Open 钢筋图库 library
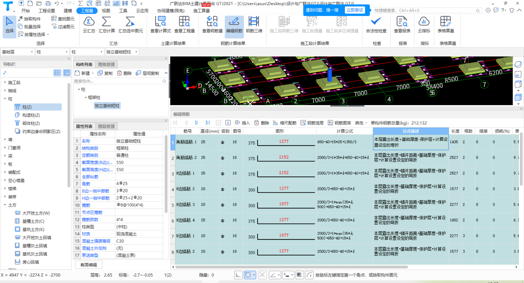This screenshot has width=524, height=283. (339, 123)
